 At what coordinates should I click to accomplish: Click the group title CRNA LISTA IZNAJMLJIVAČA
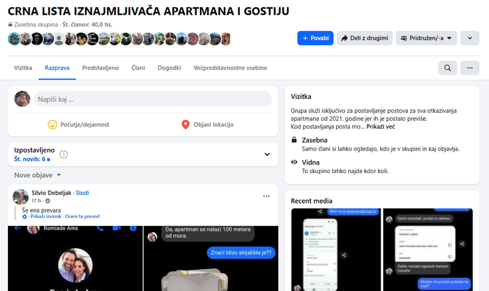[x=148, y=11]
